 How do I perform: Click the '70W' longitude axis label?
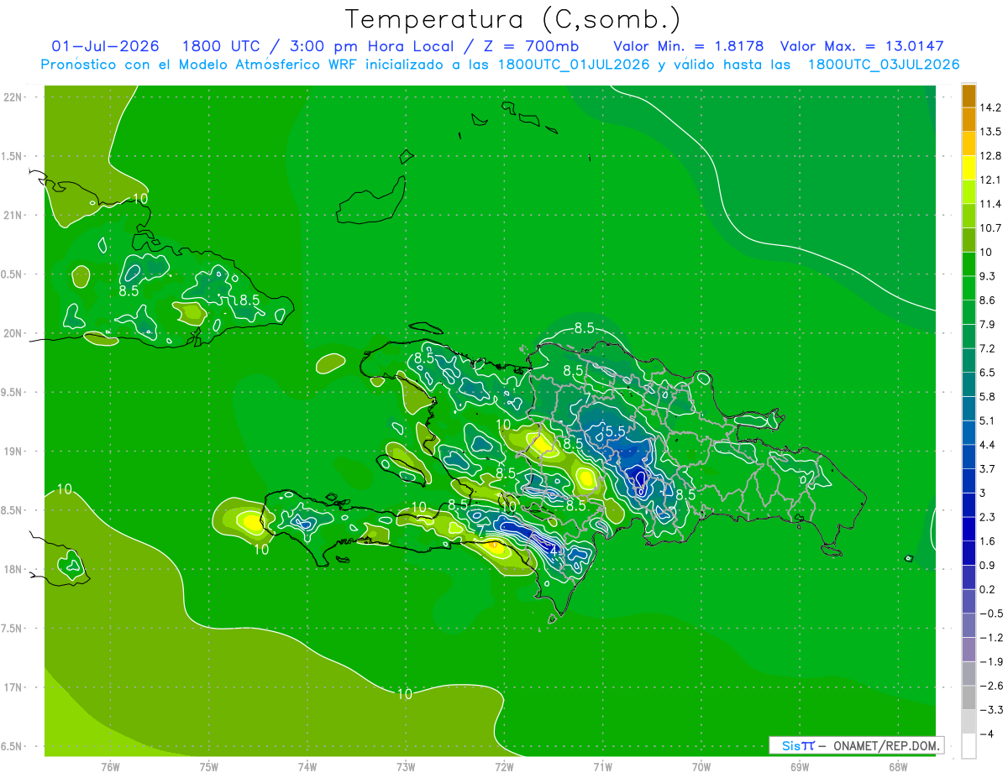[x=701, y=767]
